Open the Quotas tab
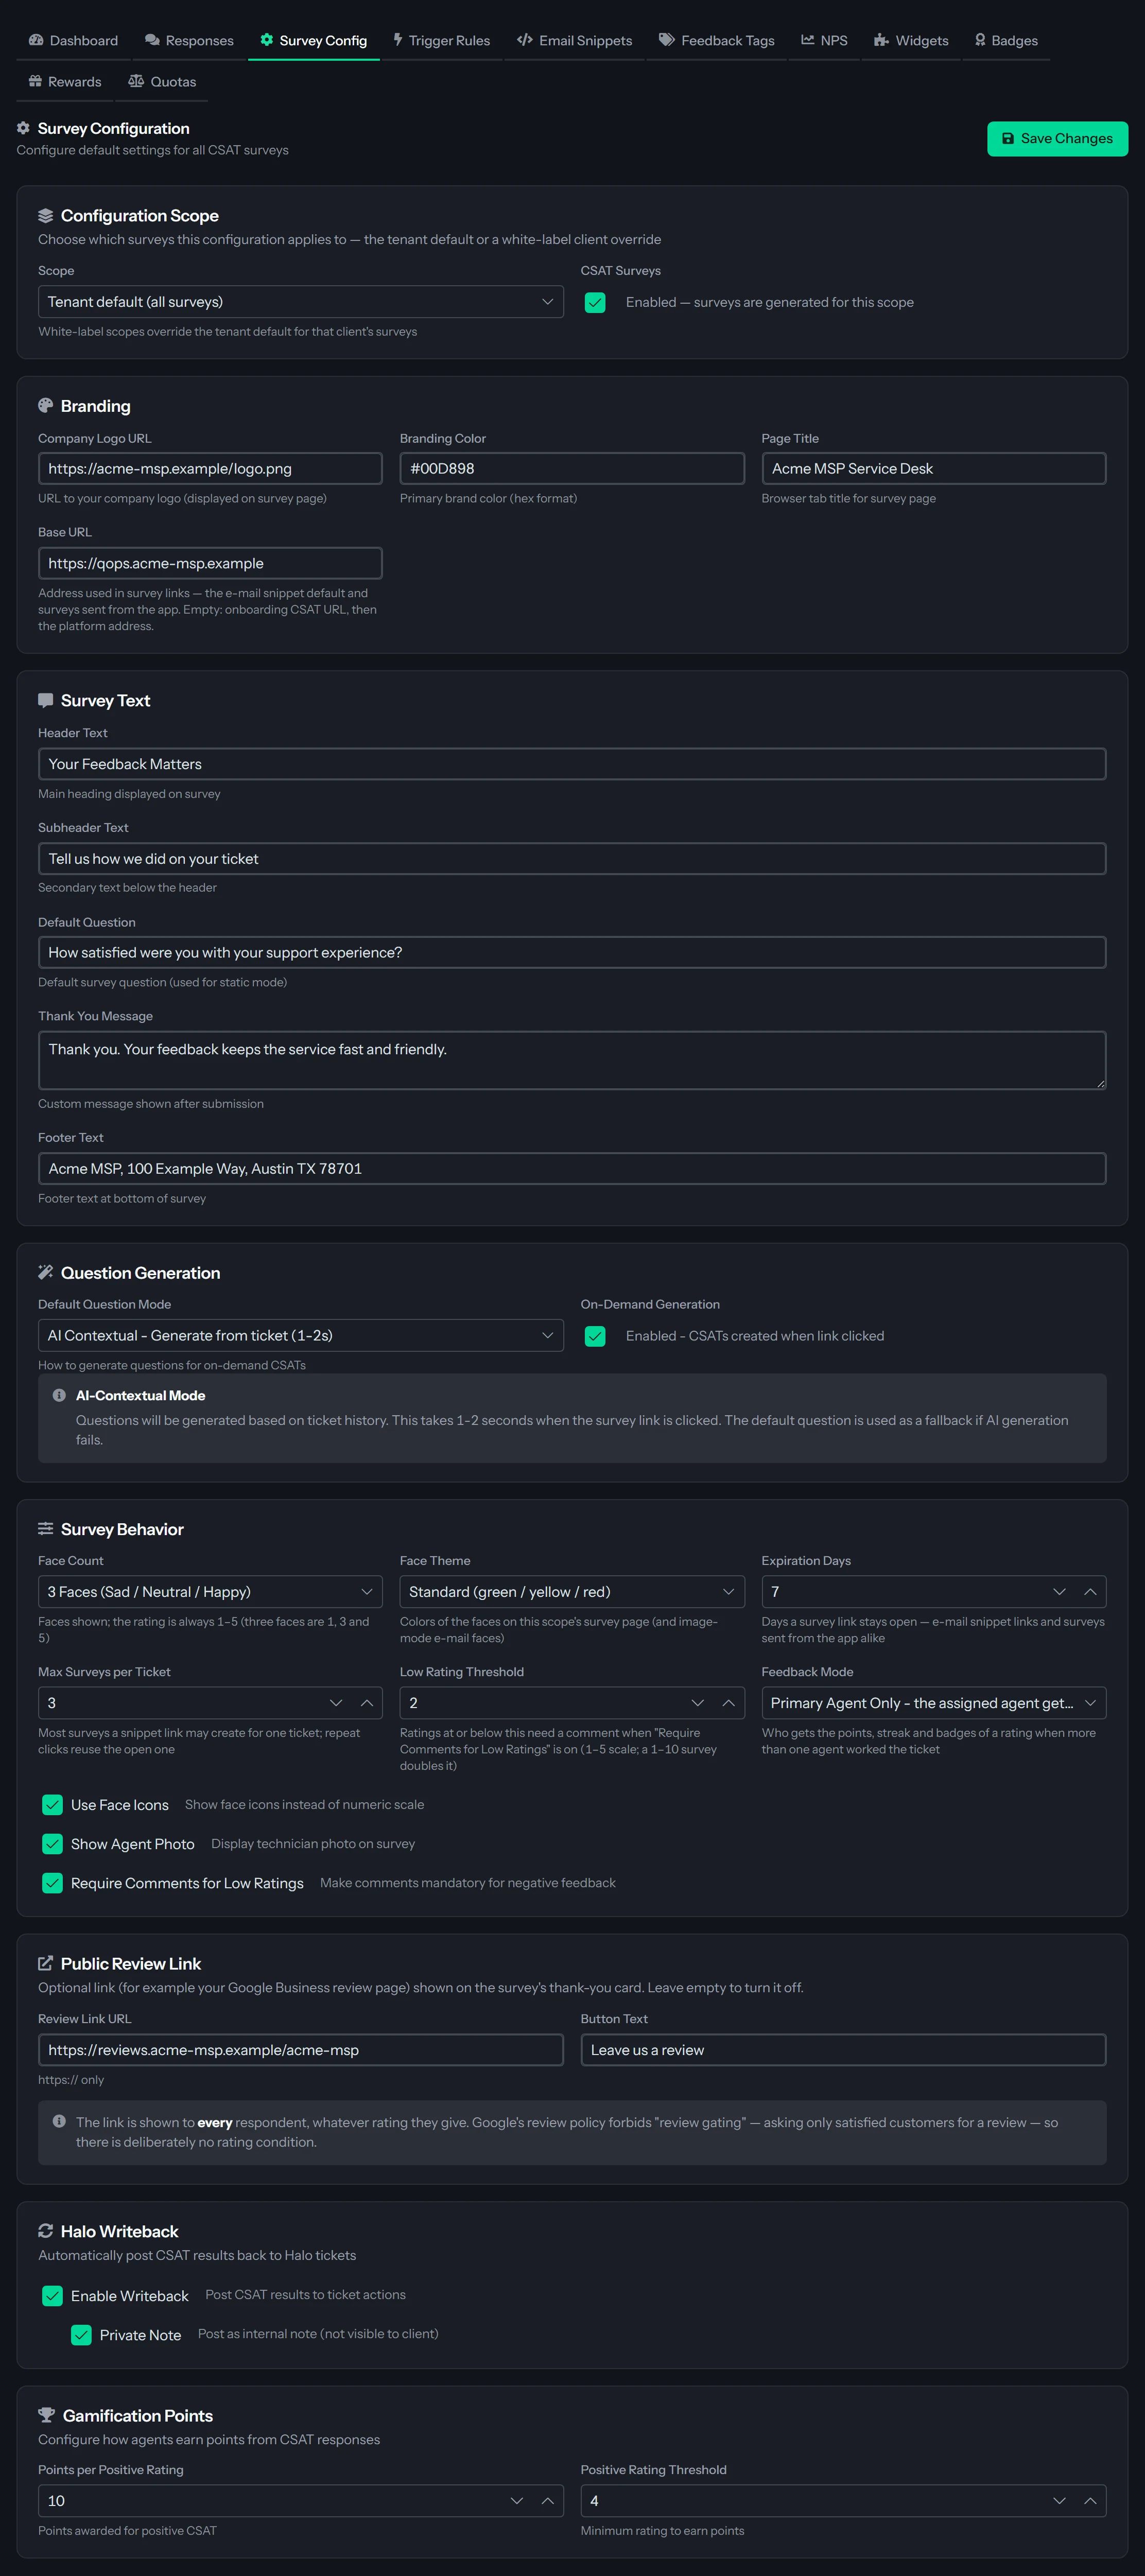 162,81
